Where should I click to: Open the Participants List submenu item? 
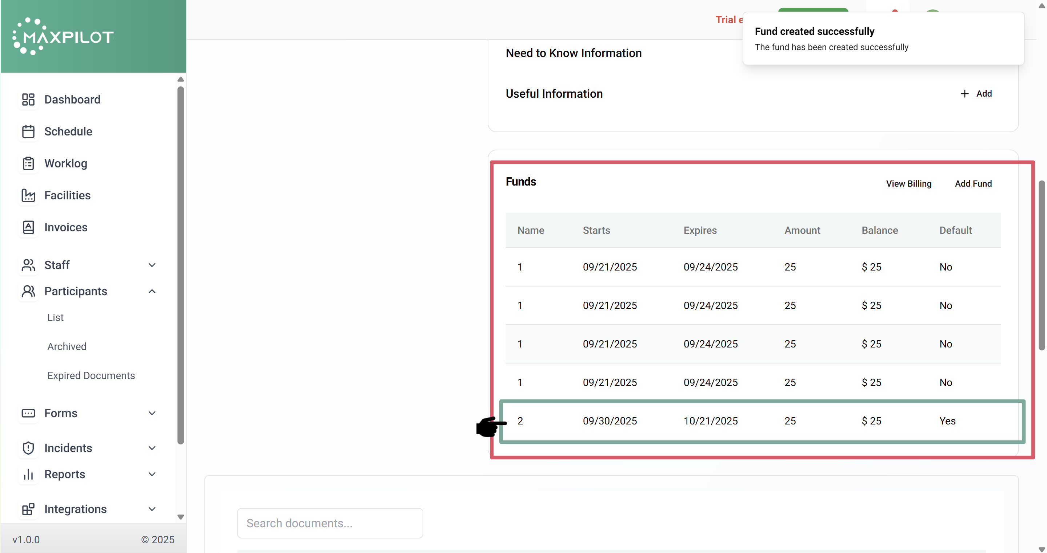coord(55,317)
